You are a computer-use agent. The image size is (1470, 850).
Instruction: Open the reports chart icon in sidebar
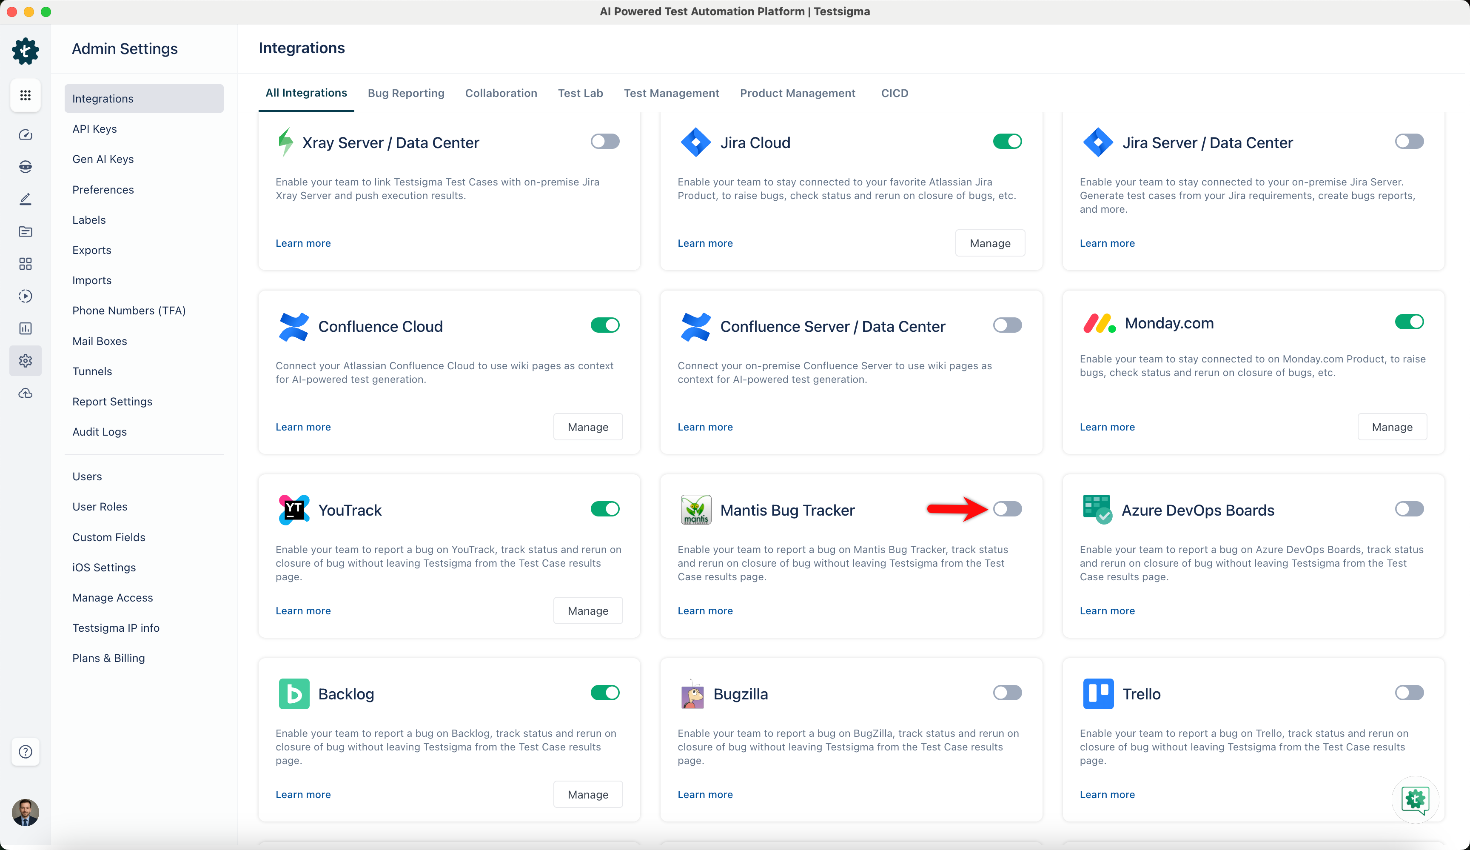[x=25, y=328]
